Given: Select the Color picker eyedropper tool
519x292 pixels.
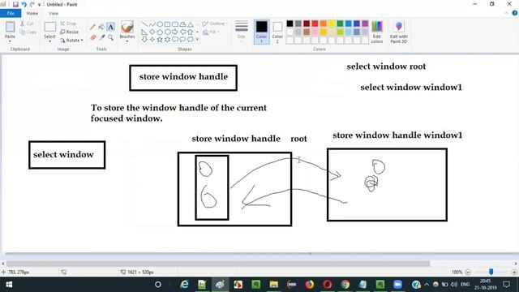Looking at the screenshot, I should tap(101, 37).
